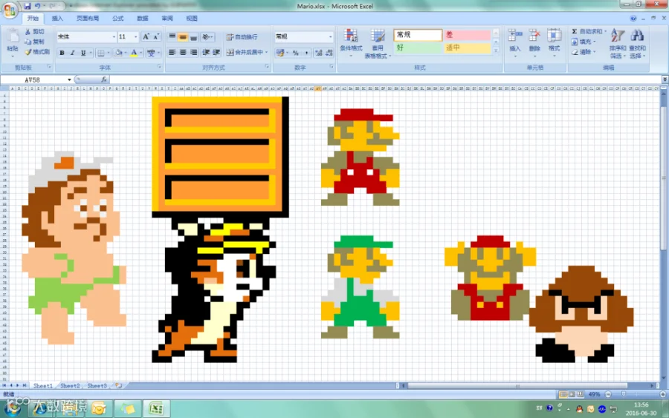
Task: Click the borders grid icon
Action: coord(100,53)
